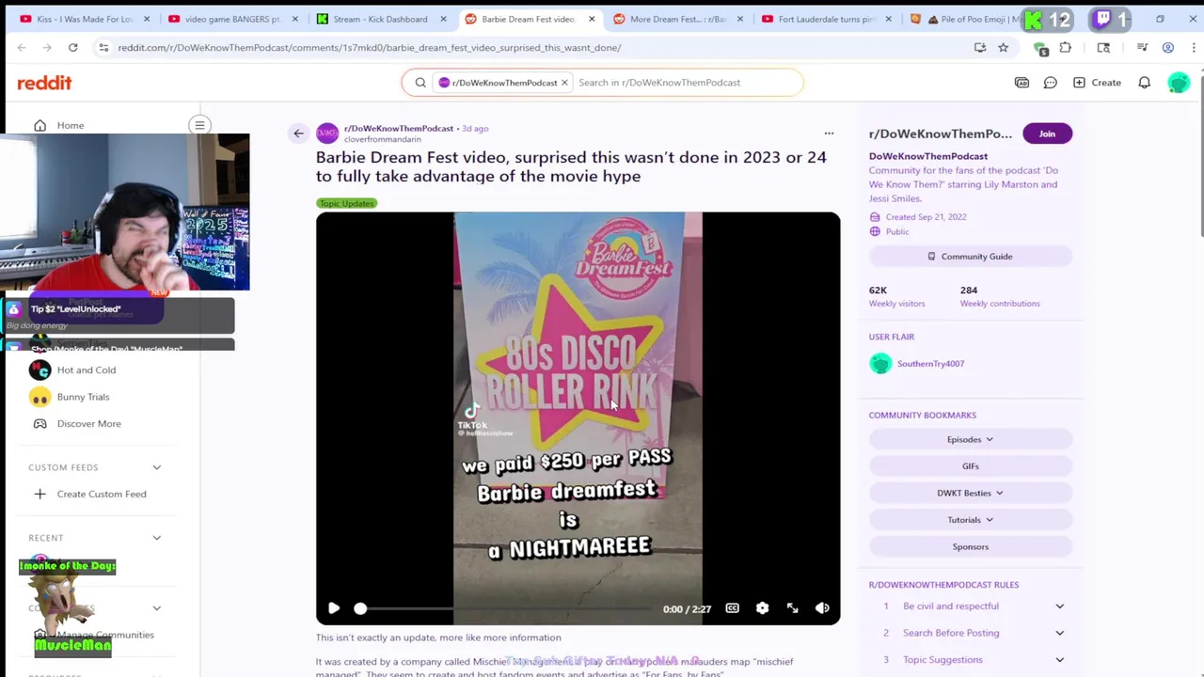
Task: Switch to Fort Lauderdale turns pink tab
Action: pos(825,19)
